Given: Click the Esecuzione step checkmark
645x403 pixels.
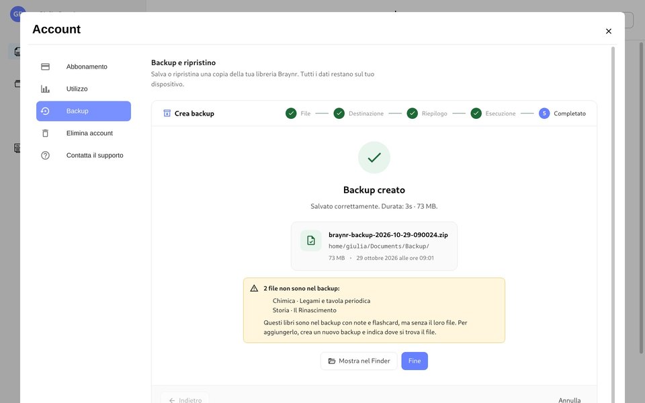Looking at the screenshot, I should [476, 113].
